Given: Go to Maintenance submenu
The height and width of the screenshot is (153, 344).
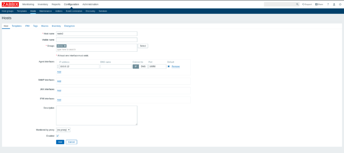Looking at the screenshot, I should tap(46, 11).
